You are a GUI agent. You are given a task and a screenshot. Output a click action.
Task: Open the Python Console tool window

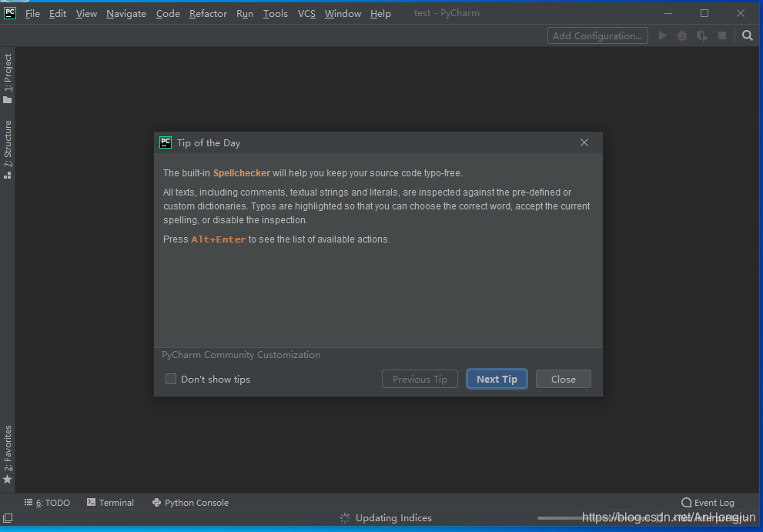click(190, 502)
